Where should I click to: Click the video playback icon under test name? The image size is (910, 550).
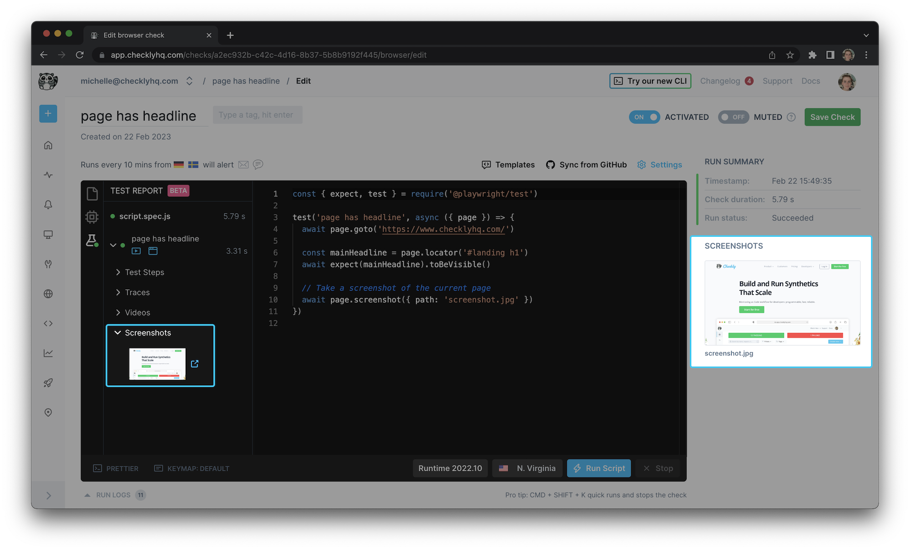tap(136, 251)
